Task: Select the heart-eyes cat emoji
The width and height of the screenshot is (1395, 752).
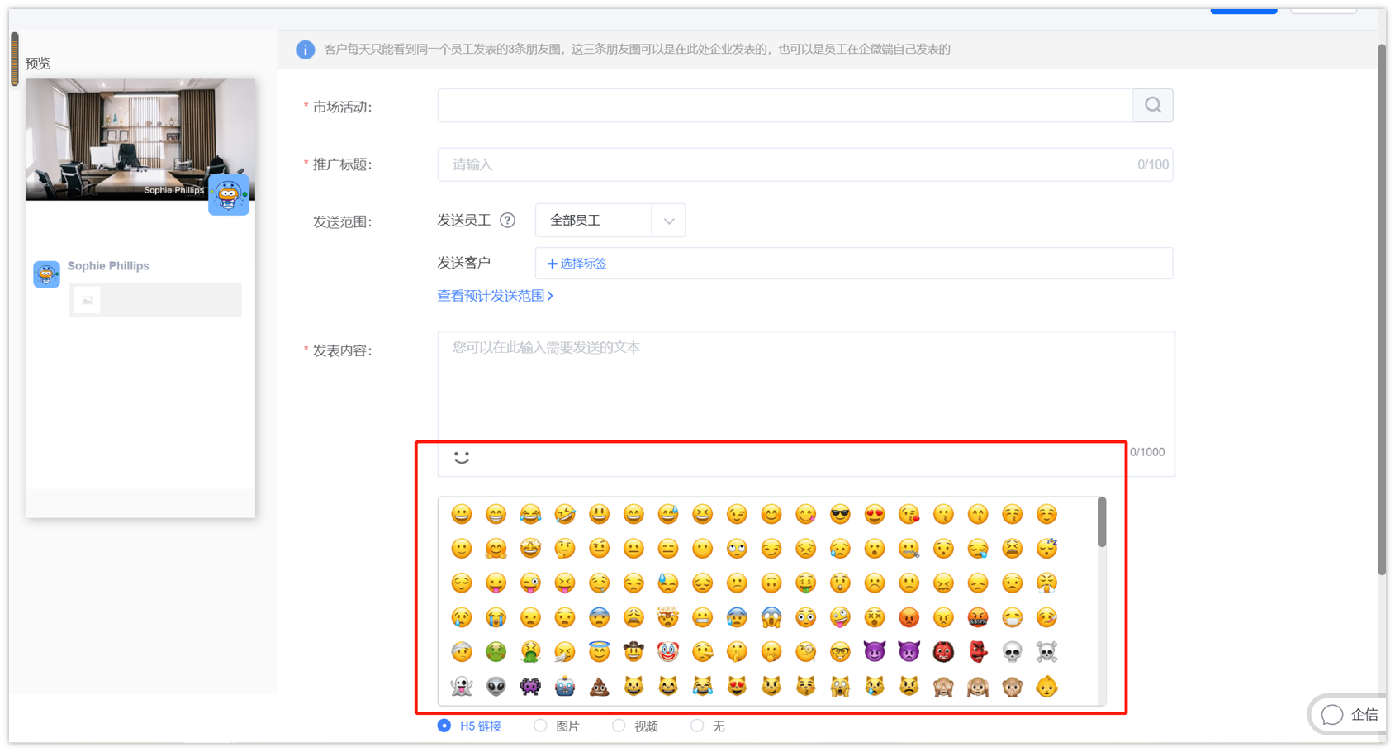Action: (x=737, y=686)
